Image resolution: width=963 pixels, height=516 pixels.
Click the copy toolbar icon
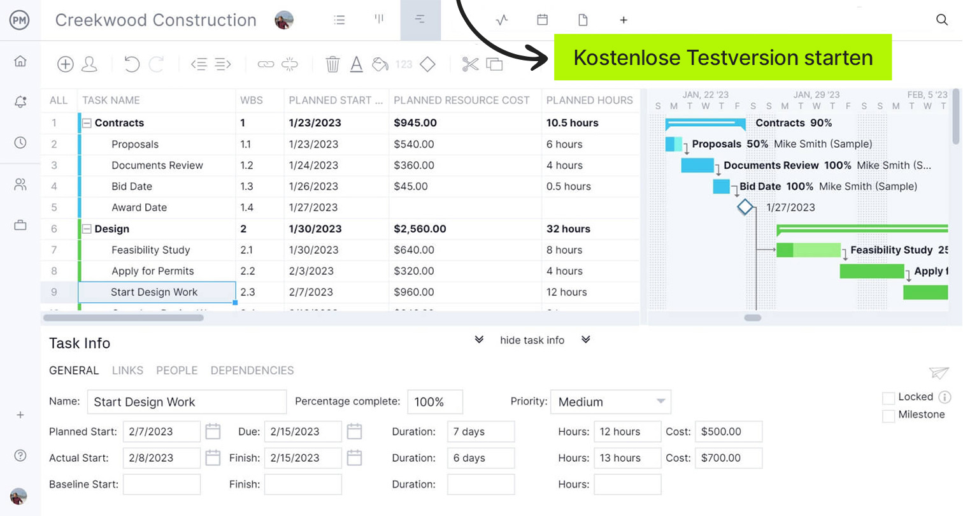[x=494, y=64]
